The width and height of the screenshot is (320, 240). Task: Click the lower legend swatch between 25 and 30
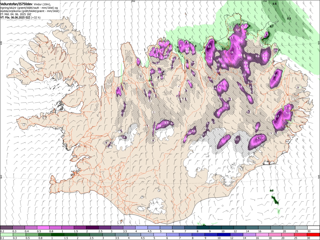301,234
